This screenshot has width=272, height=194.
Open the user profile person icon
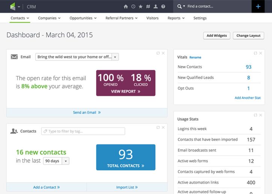[156, 7]
